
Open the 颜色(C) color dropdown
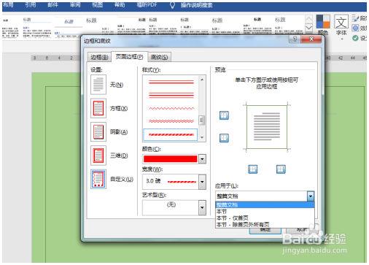point(202,159)
